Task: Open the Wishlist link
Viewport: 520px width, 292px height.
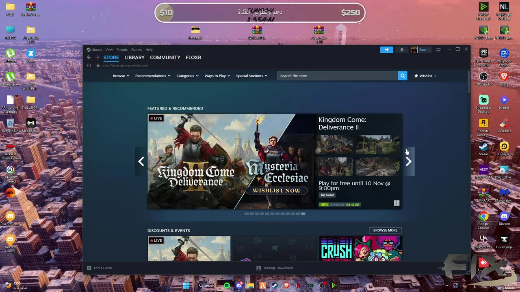Action: tap(425, 76)
